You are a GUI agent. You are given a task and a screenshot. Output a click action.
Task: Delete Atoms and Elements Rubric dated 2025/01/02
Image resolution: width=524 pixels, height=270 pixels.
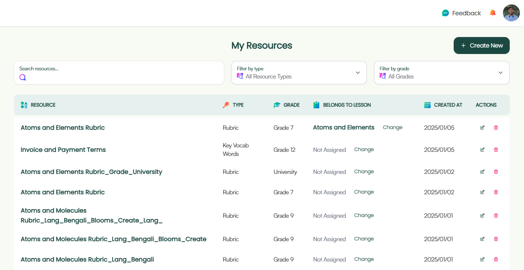click(496, 192)
